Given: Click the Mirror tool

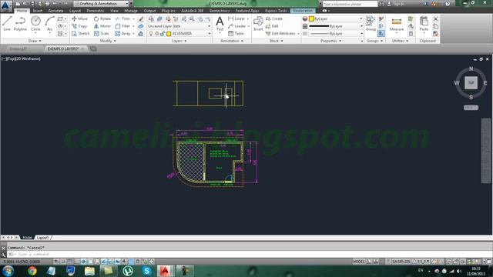Looking at the screenshot, I should [102, 26].
